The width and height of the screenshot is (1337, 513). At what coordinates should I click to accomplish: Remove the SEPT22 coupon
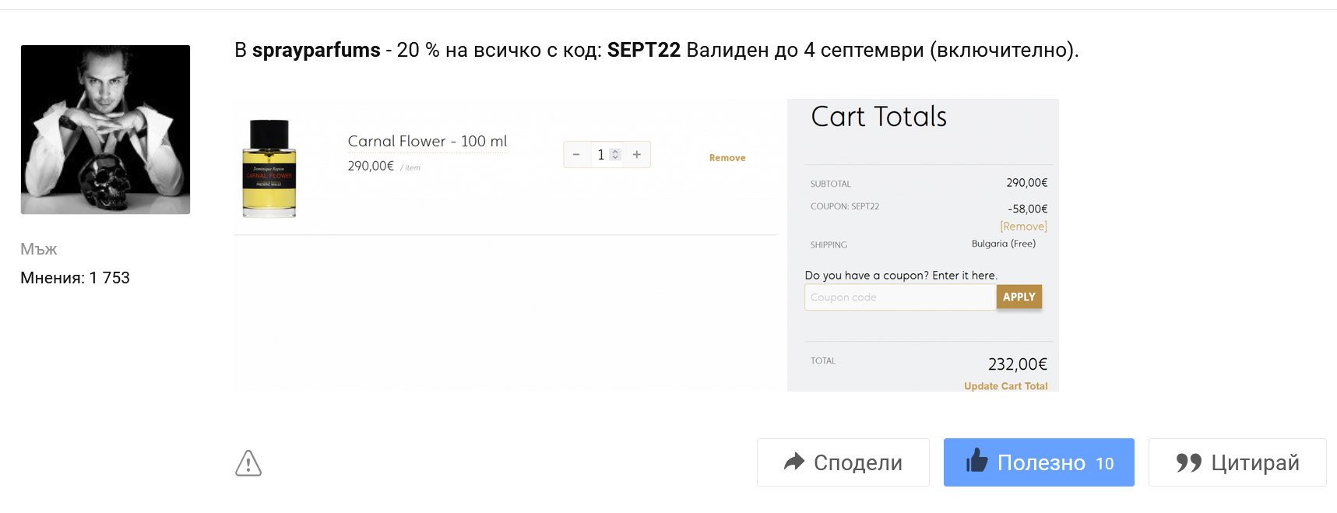point(1023,227)
